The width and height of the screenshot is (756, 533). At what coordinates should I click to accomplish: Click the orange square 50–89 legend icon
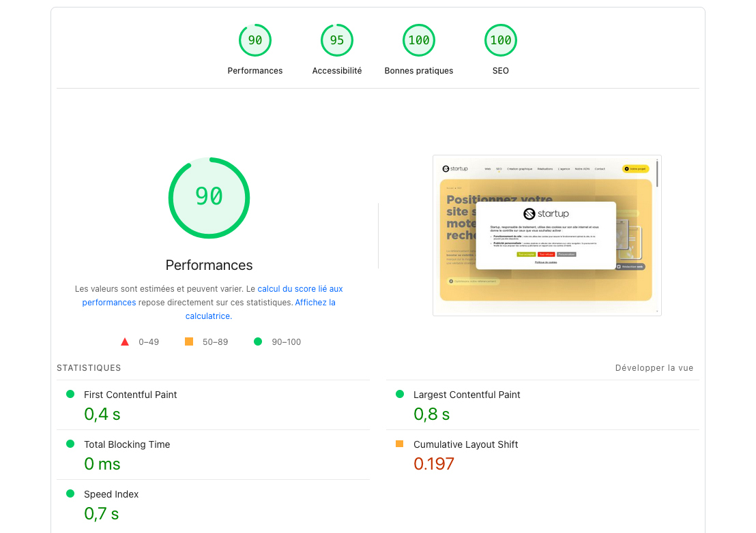(189, 341)
